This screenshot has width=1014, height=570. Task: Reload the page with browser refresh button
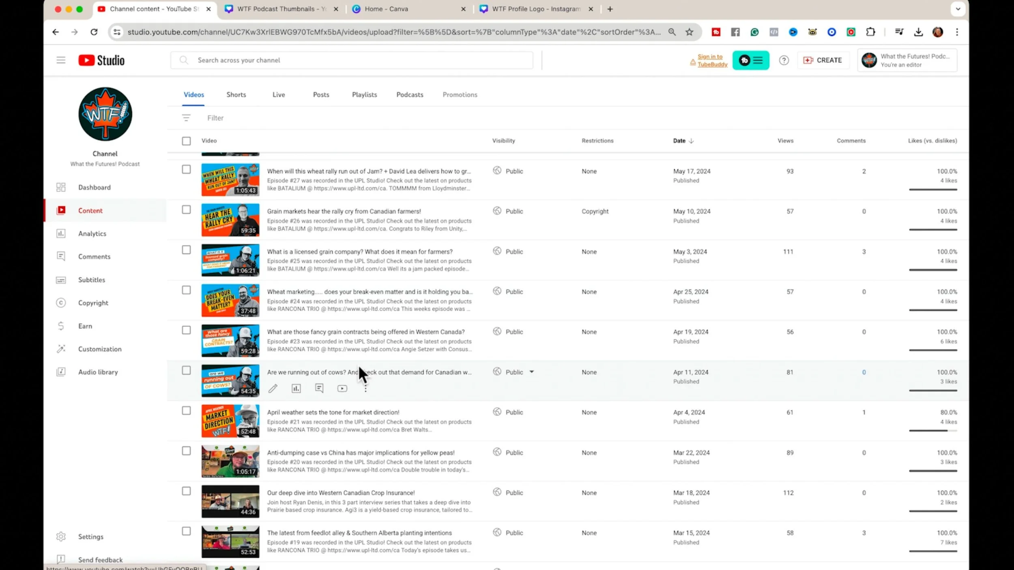[94, 32]
